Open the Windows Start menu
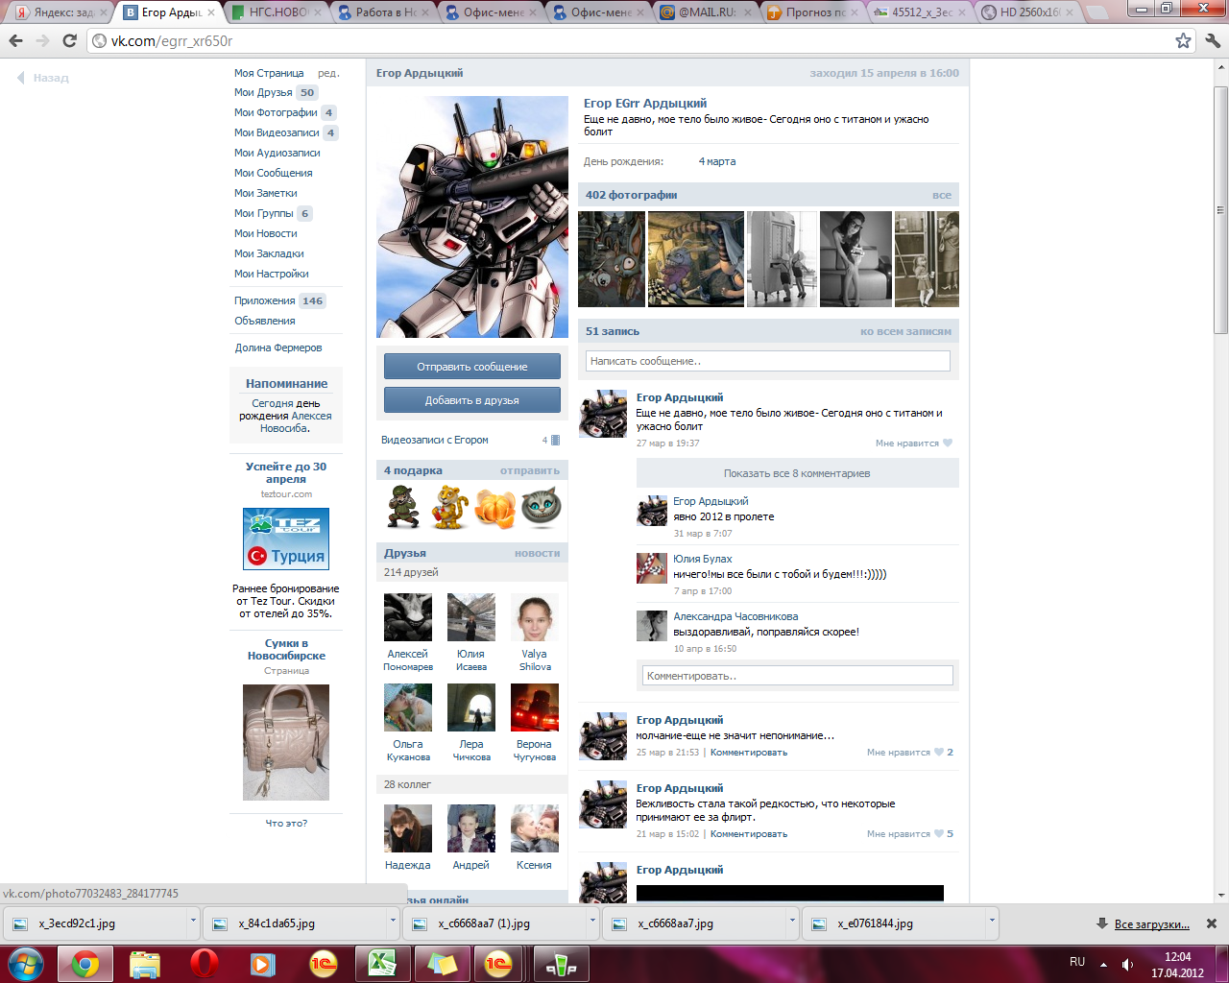This screenshot has height=983, width=1229. 26,964
